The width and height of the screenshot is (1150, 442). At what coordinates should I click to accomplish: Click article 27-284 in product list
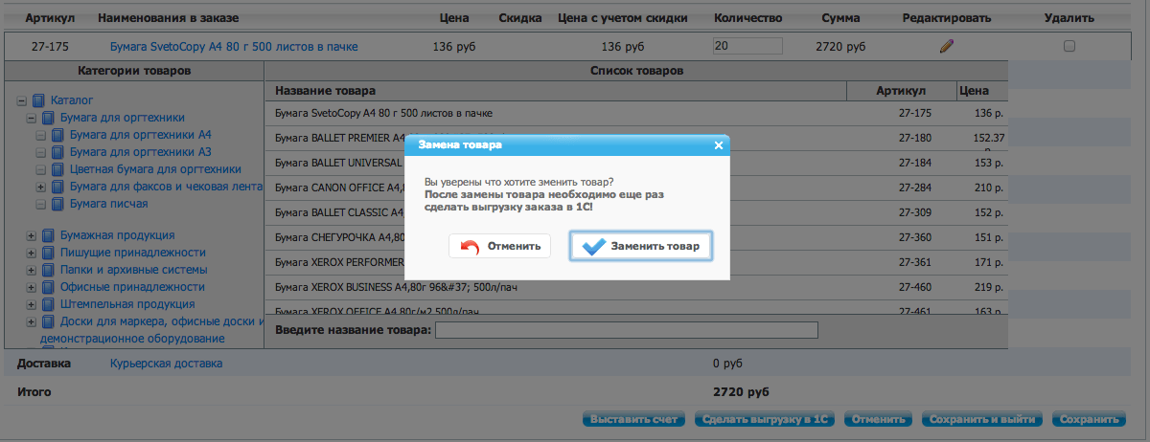915,188
